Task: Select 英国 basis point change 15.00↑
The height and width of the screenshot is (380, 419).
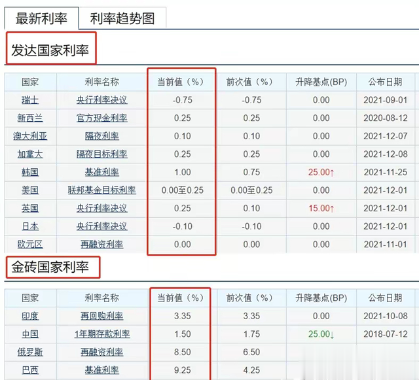Action: click(x=321, y=208)
